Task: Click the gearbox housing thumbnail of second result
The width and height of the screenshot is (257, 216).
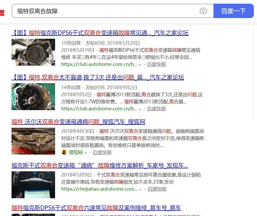Action: tap(33, 96)
